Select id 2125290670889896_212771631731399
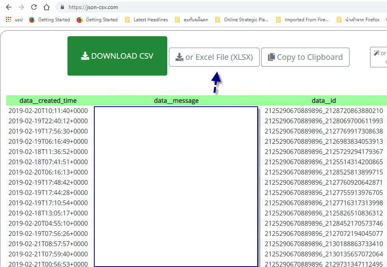This screenshot has height=267, width=387. pos(323,203)
